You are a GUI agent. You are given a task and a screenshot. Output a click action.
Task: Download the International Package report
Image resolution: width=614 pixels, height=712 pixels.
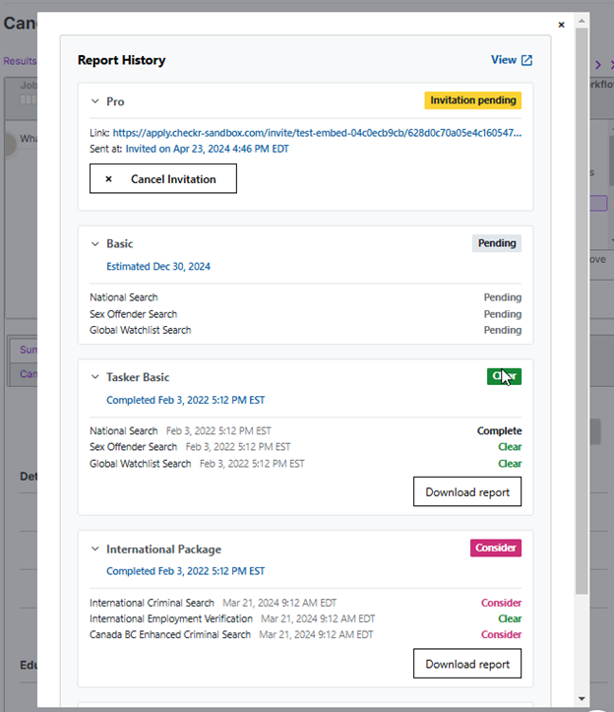[x=467, y=664]
